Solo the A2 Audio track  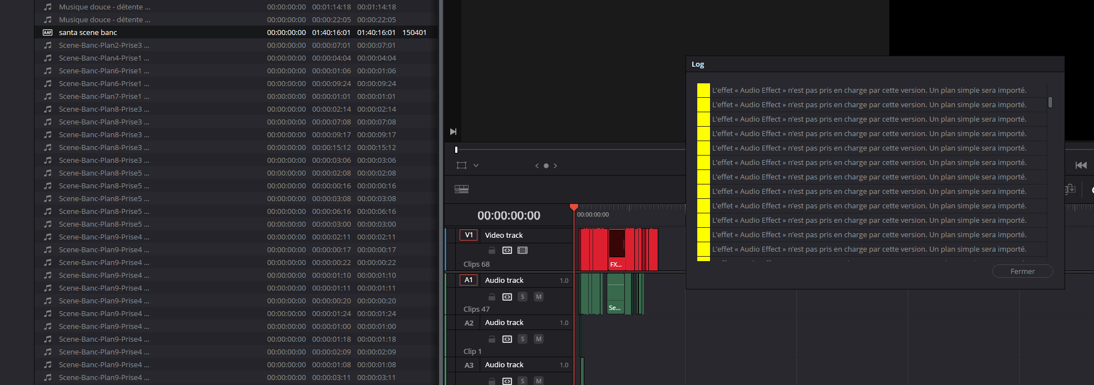point(522,339)
